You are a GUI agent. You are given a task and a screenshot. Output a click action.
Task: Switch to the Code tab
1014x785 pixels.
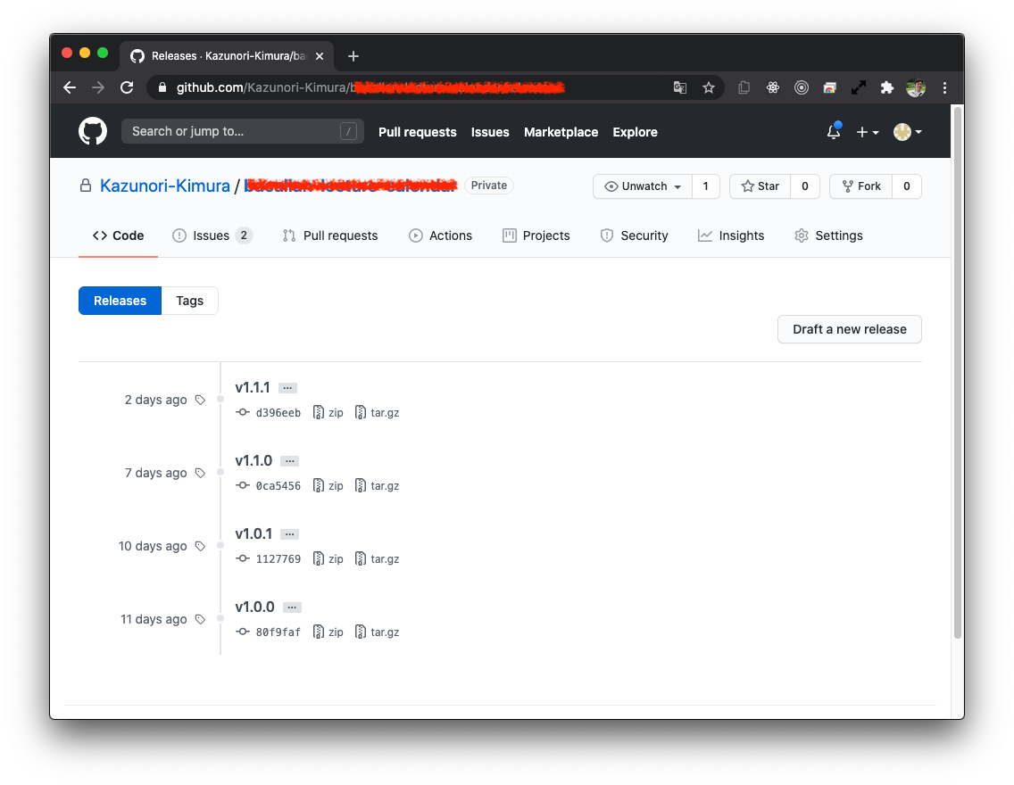(x=119, y=235)
